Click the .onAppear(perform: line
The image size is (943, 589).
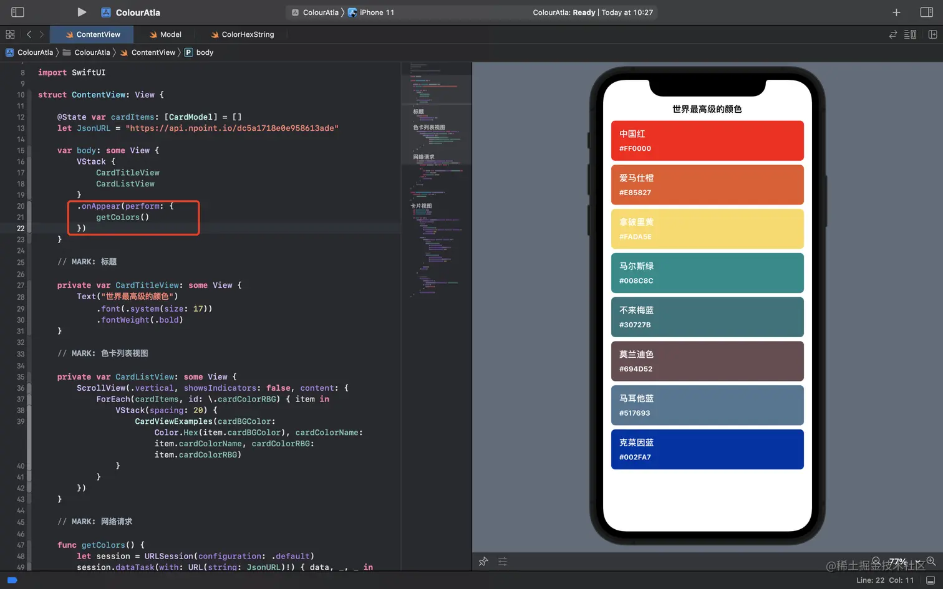click(125, 206)
